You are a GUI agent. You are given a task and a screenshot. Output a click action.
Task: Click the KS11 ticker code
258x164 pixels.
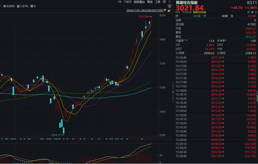coord(251,2)
